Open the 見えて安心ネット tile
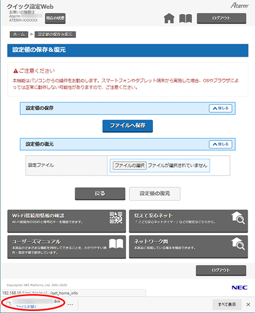The image size is (255, 313). tap(188, 221)
